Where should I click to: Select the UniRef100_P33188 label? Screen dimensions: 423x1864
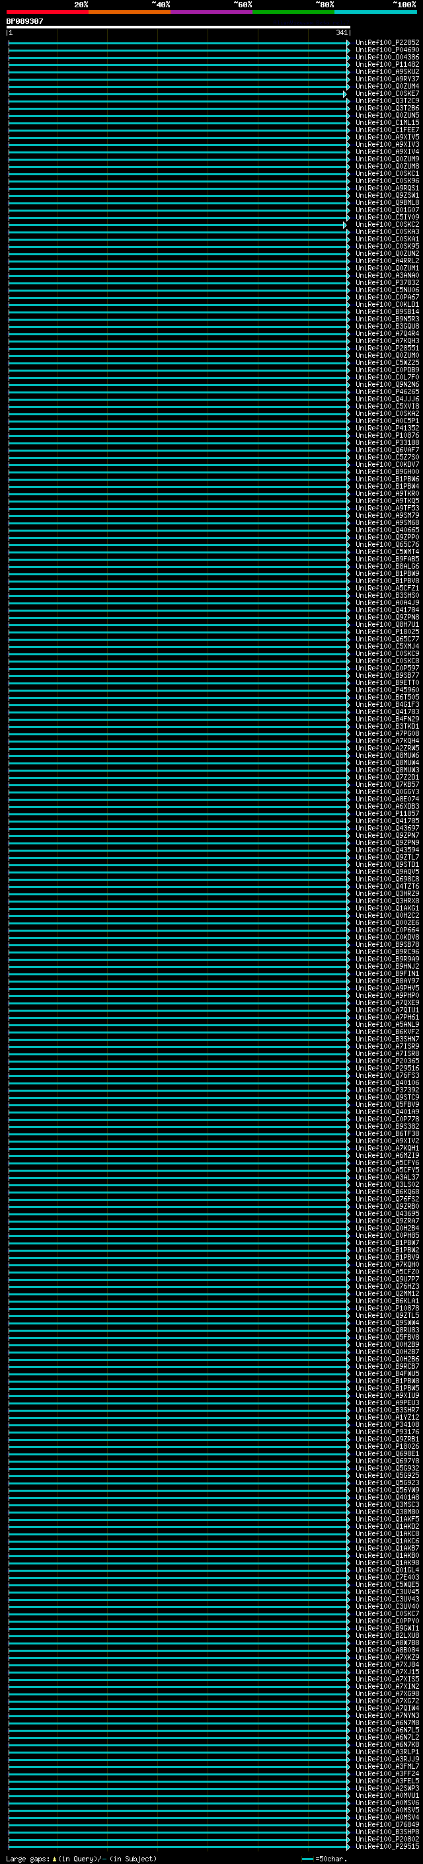(387, 443)
